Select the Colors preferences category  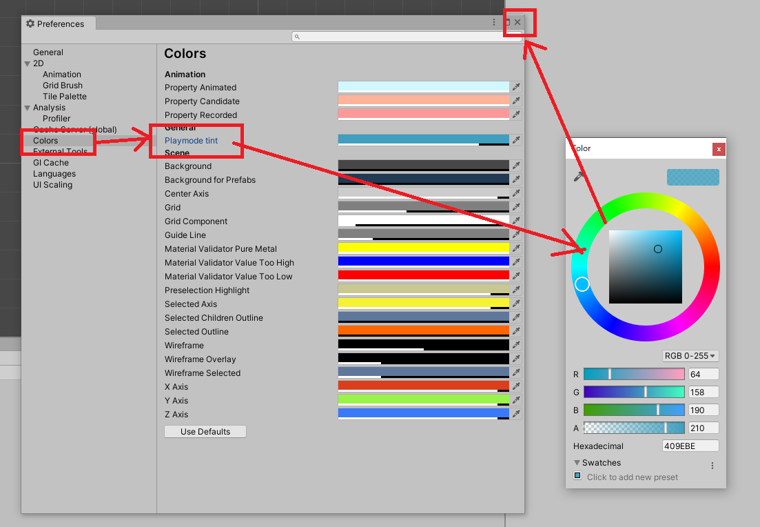45,141
